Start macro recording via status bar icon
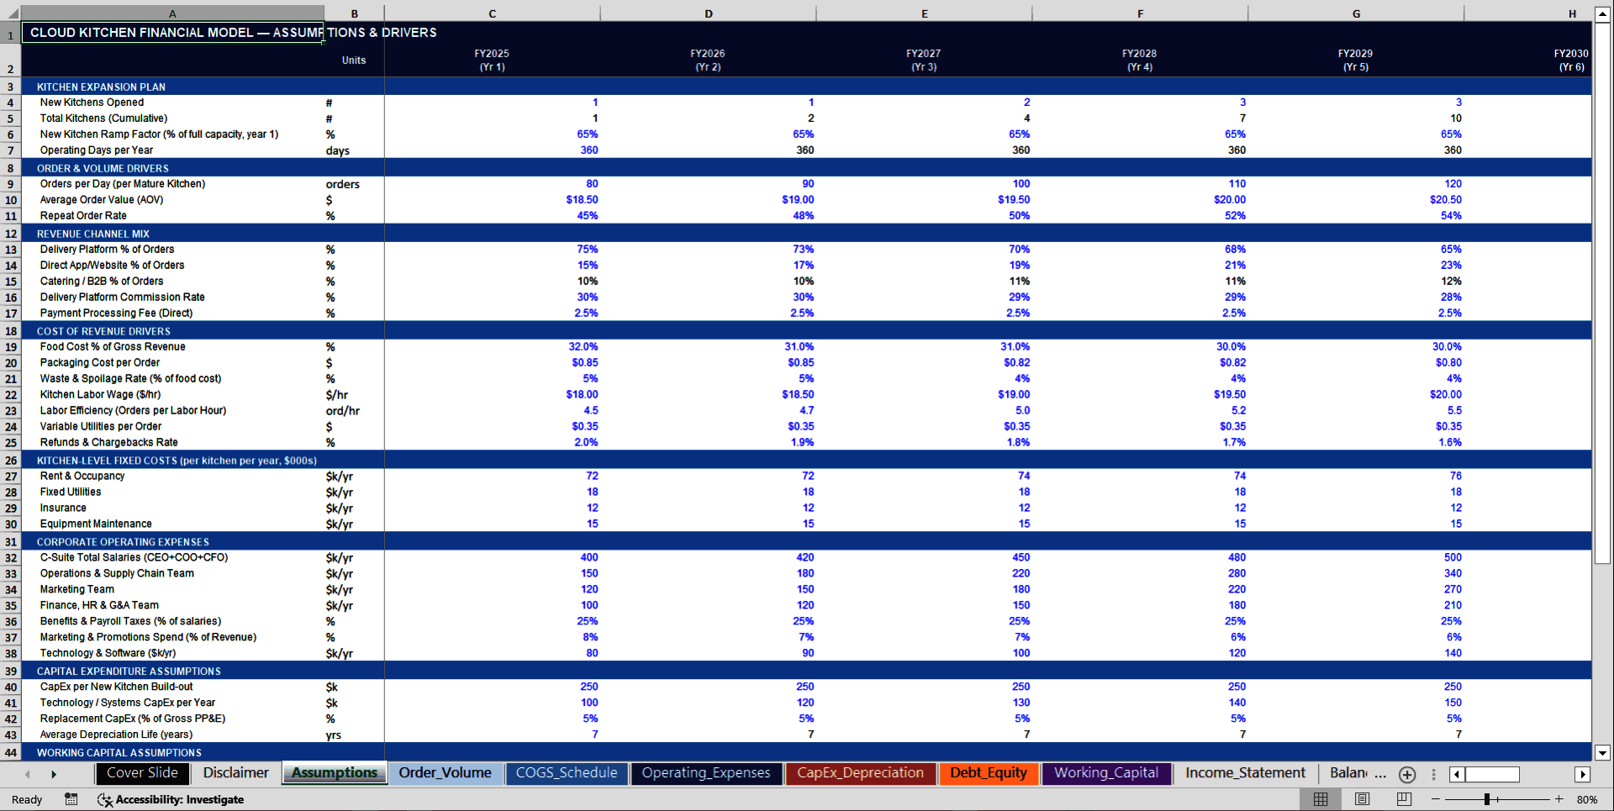Image resolution: width=1614 pixels, height=811 pixels. pyautogui.click(x=71, y=799)
